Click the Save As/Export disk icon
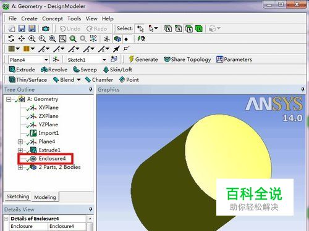The width and height of the screenshot is (309, 231). click(x=32, y=28)
